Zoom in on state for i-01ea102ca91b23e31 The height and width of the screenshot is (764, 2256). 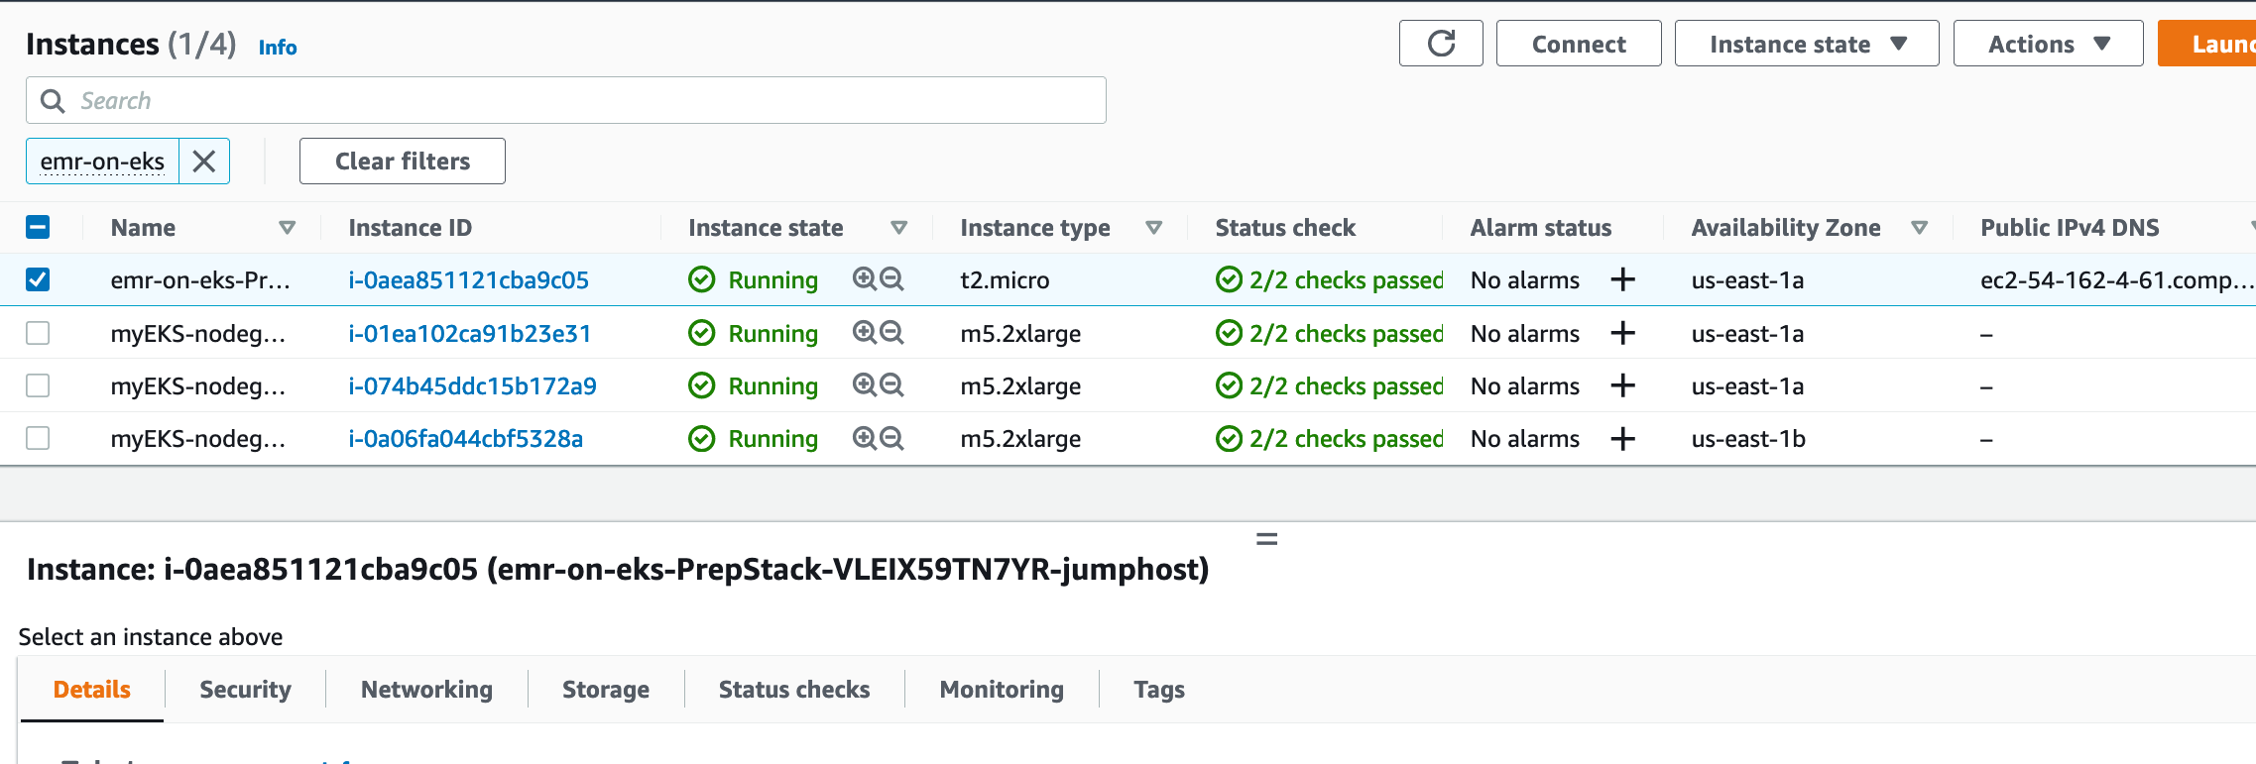tap(864, 333)
